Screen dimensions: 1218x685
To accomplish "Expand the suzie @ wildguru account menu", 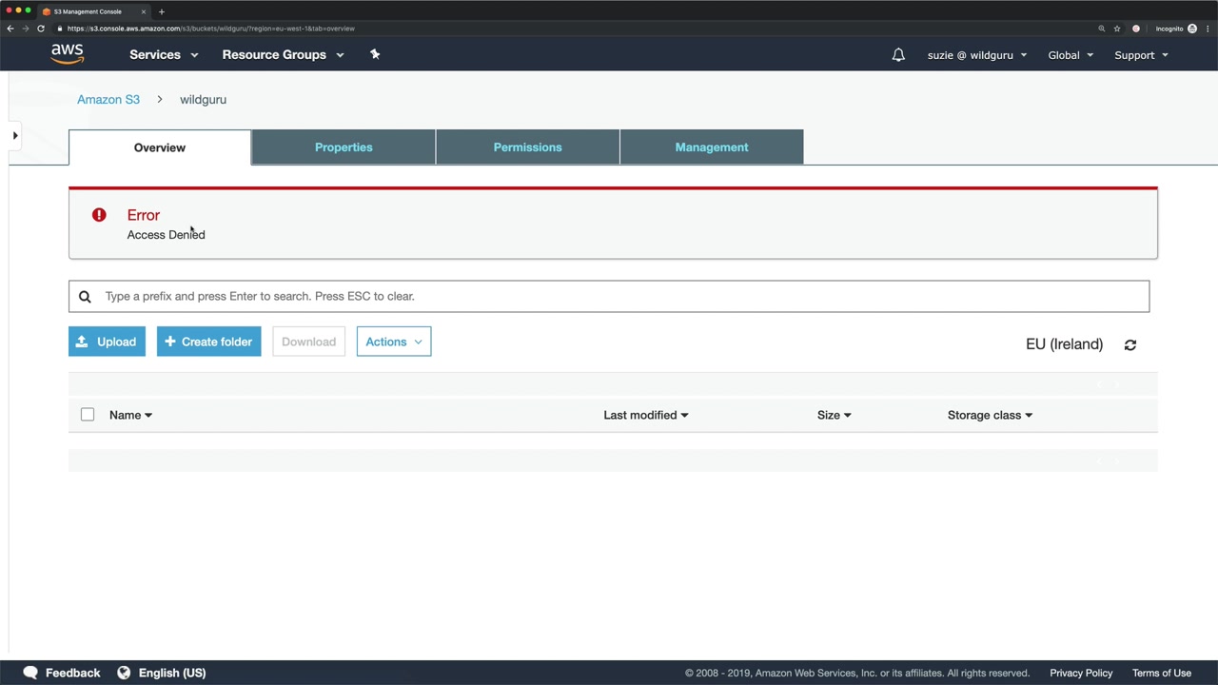I will tap(977, 55).
